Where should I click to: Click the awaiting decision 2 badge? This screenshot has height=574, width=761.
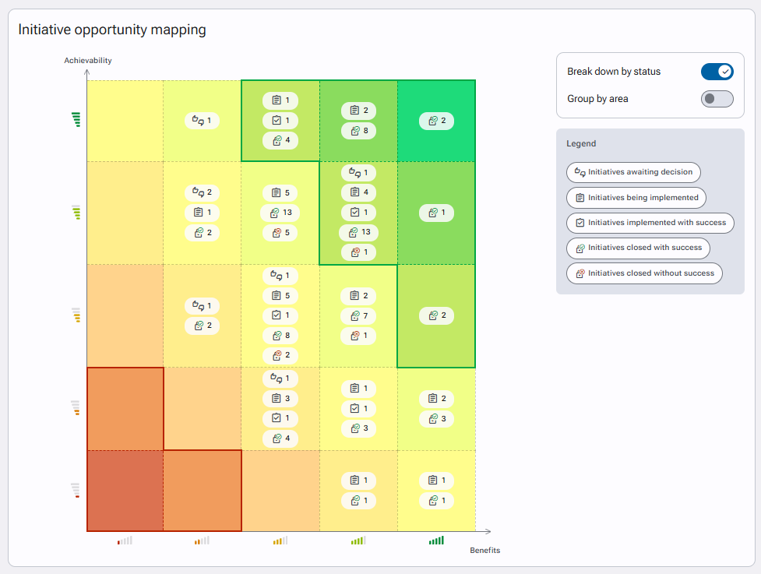pyautogui.click(x=202, y=192)
